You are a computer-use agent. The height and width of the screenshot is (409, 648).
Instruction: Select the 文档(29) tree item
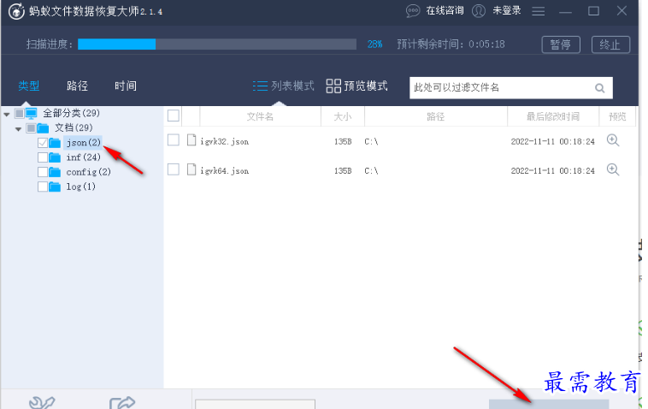pyautogui.click(x=74, y=127)
